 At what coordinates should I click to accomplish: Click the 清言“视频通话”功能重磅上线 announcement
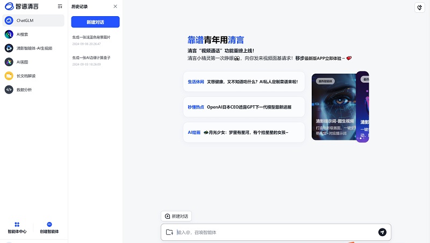click(221, 51)
